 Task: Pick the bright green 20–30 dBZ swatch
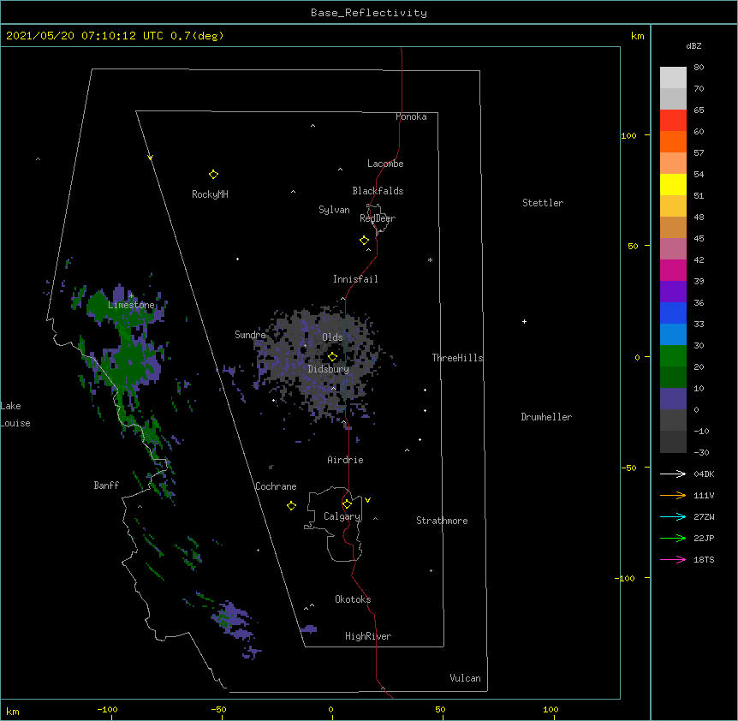pos(673,356)
